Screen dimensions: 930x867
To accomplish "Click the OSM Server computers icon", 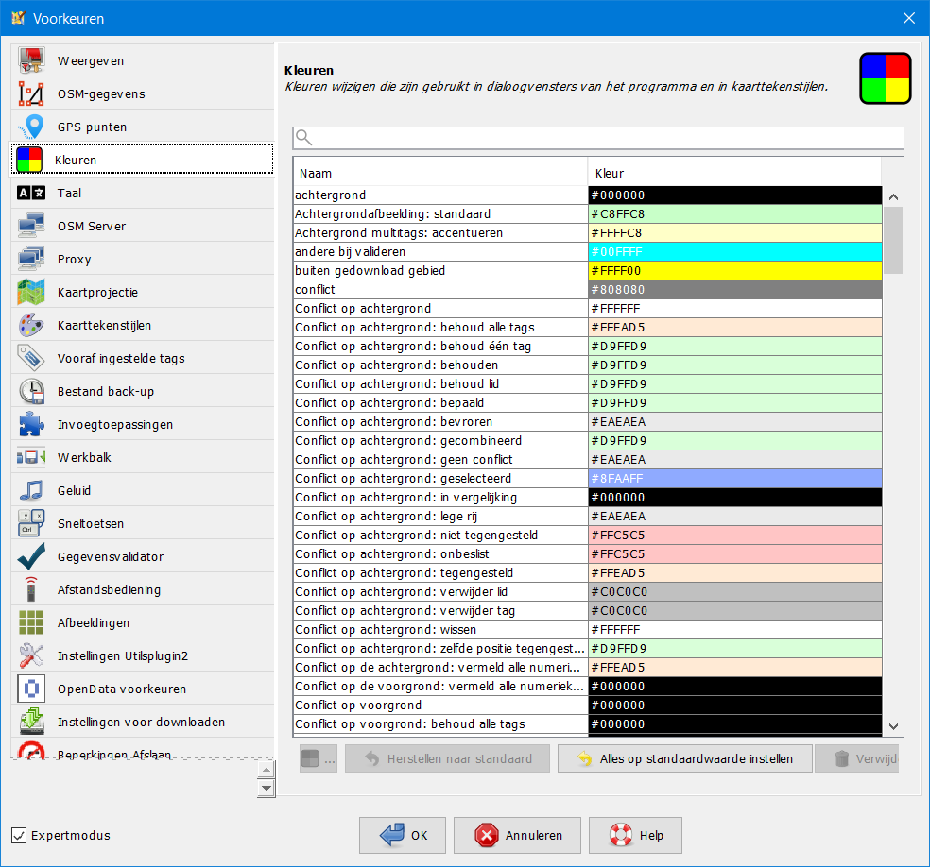I will coord(31,226).
